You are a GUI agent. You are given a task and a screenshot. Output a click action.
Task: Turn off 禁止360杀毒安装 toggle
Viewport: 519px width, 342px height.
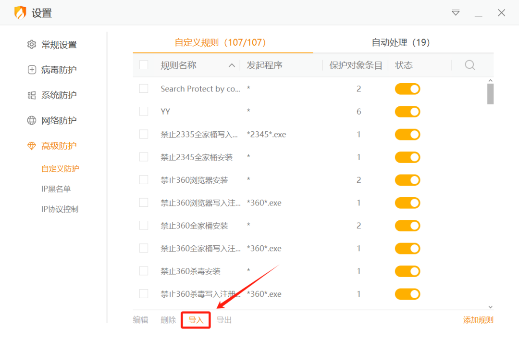408,271
